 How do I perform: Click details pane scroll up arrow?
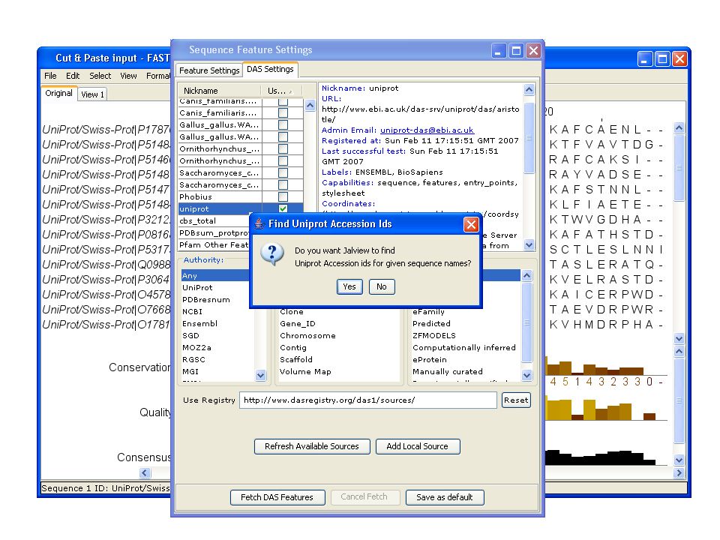(529, 89)
